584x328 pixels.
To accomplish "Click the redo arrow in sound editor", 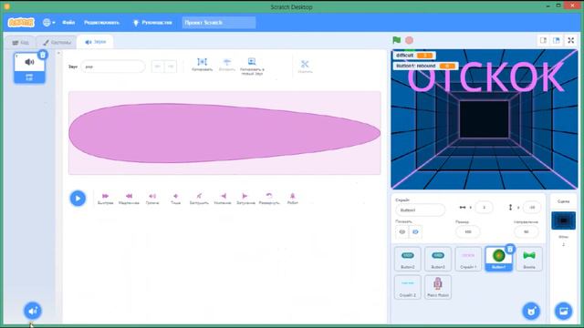I will pyautogui.click(x=171, y=67).
